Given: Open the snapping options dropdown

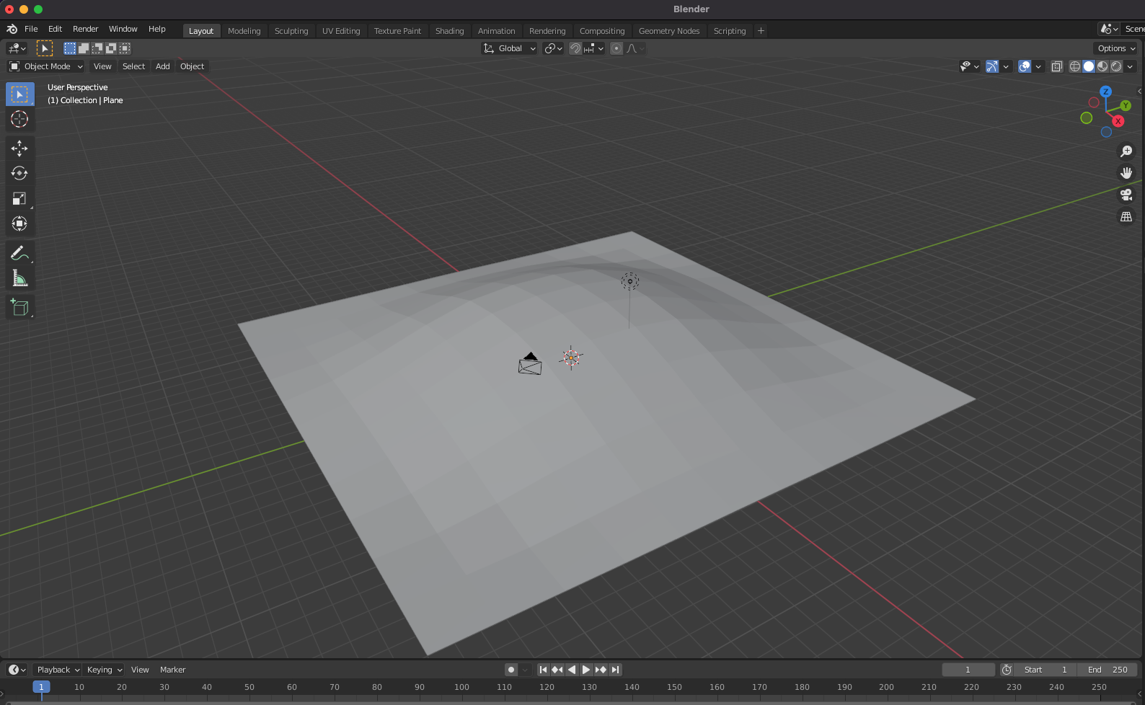Looking at the screenshot, I should [x=594, y=48].
